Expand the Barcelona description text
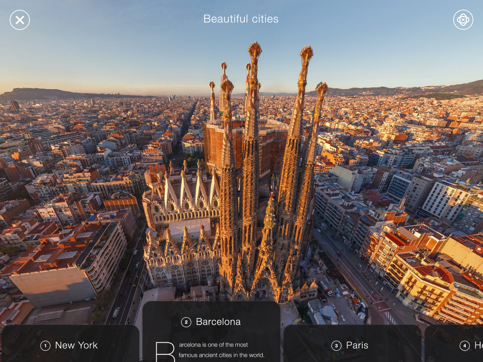Screen dimensions: 483x362 tap(222, 350)
